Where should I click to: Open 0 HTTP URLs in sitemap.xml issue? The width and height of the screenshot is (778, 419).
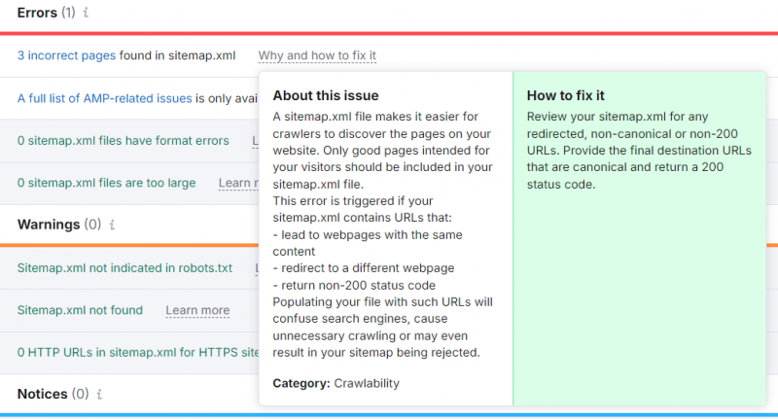pyautogui.click(x=138, y=353)
